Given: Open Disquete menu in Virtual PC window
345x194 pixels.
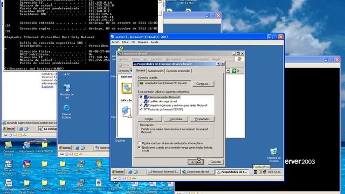Looking at the screenshot, I should (143, 42).
